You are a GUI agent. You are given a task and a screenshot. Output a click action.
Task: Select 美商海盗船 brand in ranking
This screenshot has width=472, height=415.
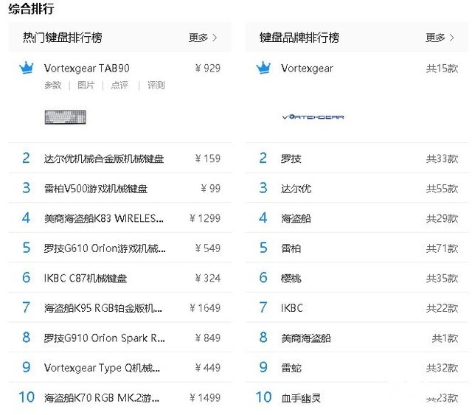(x=306, y=338)
